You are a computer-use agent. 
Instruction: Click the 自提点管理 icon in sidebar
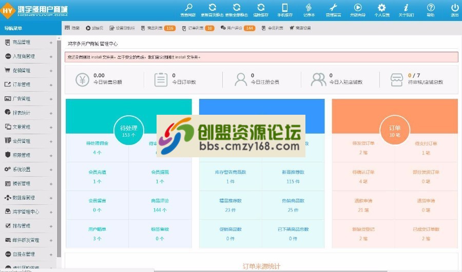click(x=8, y=254)
